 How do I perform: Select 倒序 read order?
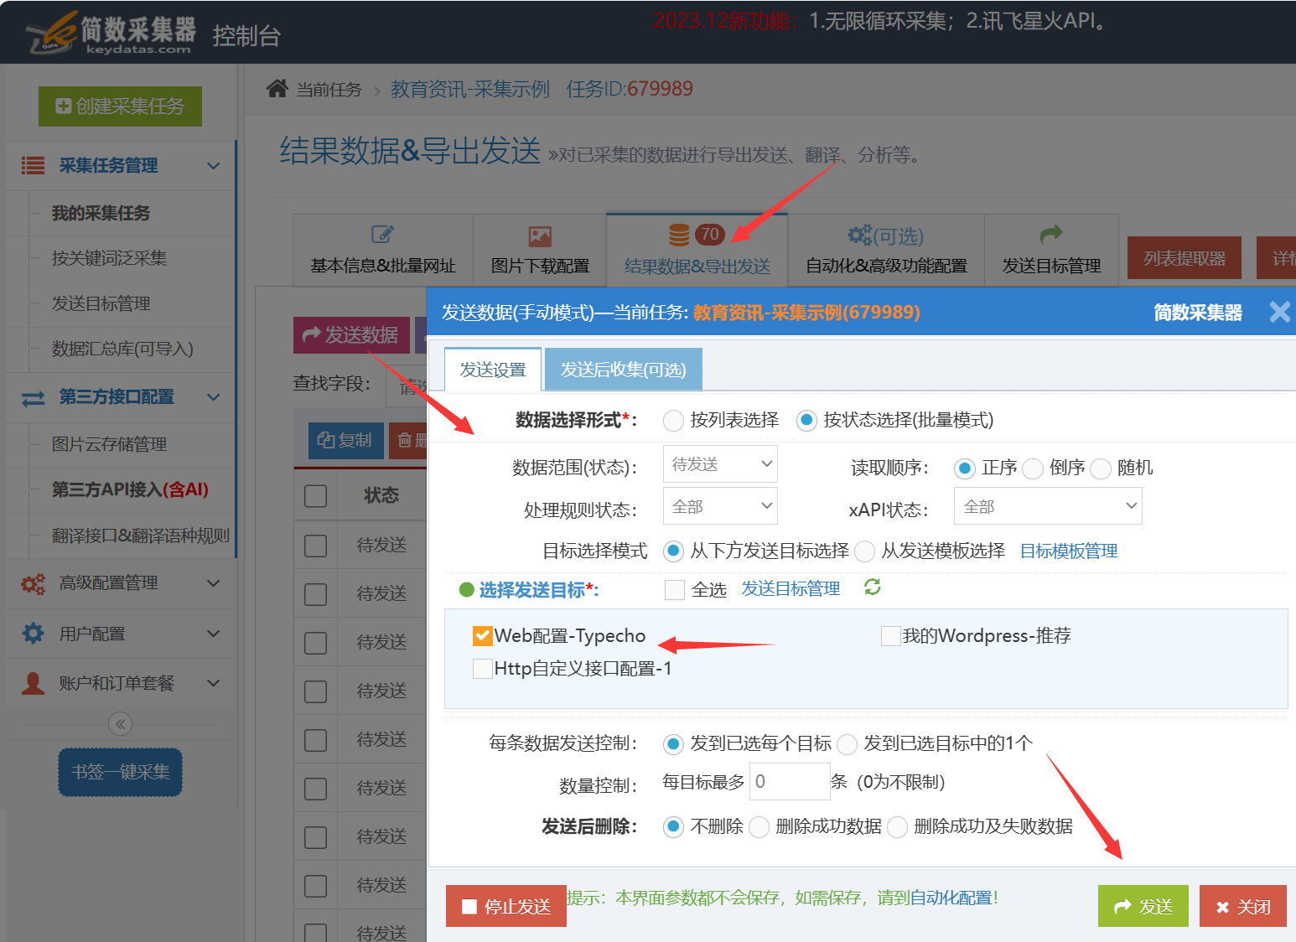[1033, 468]
